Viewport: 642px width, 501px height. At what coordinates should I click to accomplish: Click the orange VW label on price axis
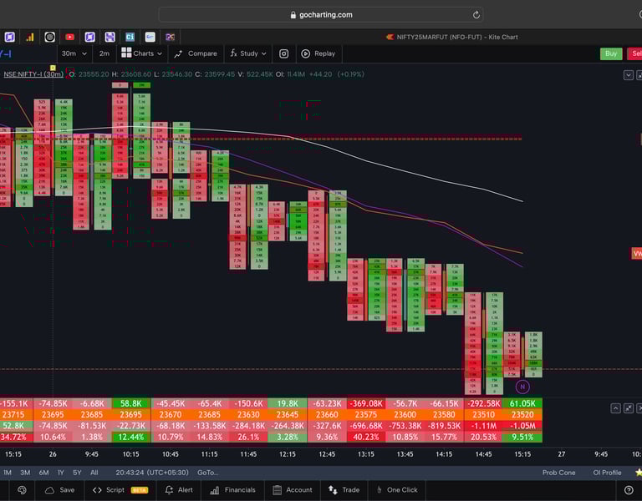[x=637, y=254]
